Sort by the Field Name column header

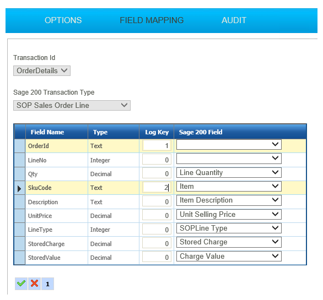(47, 132)
